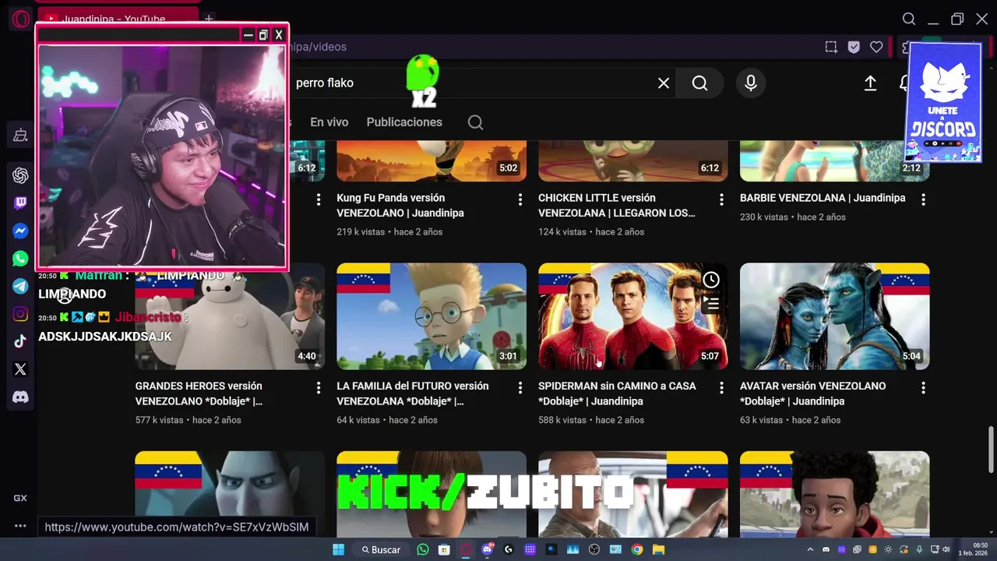997x561 pixels.
Task: Open options for LA FAMILIA del FUTURO video
Action: [520, 387]
